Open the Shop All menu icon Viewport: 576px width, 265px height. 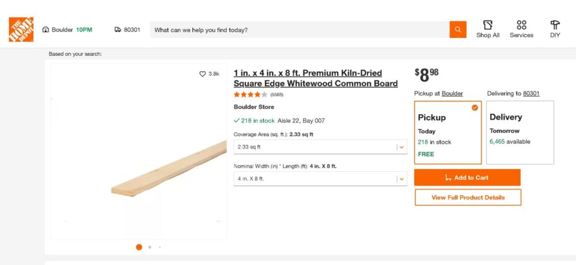click(488, 25)
